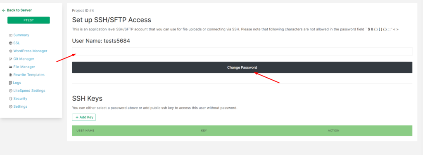This screenshot has width=423, height=155.
Task: Click the Git Manager branch icon
Action: point(10,59)
